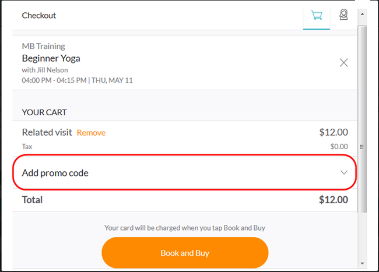
Task: Open the user profile icon
Action: (343, 15)
